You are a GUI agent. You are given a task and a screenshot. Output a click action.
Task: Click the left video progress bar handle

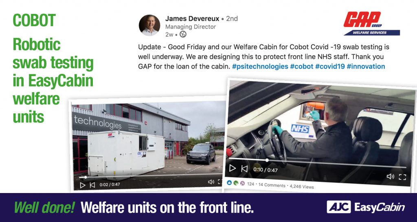click(x=86, y=177)
